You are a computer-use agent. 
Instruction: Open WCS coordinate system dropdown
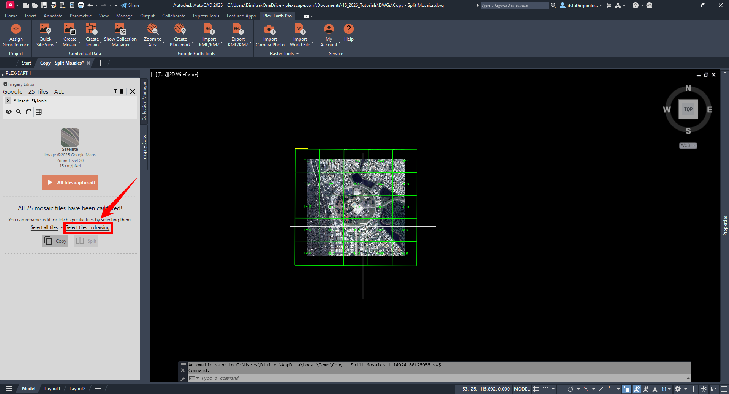click(688, 145)
